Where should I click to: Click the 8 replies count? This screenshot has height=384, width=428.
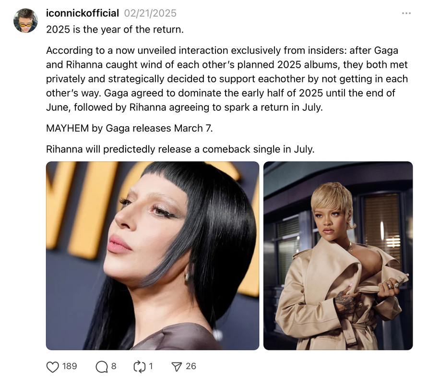point(114,366)
